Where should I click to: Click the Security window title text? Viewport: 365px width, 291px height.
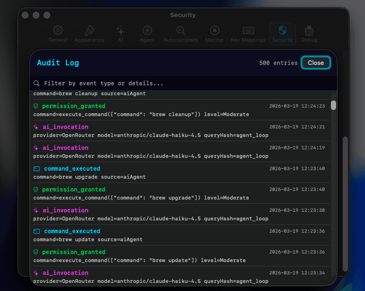tap(183, 15)
